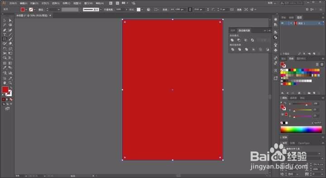The width and height of the screenshot is (326, 178).
Task: Click Trim pathfinder icon
Action: click(240, 49)
